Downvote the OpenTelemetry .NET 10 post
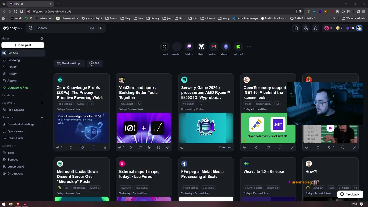The image size is (368, 207). pyautogui.click(x=256, y=147)
